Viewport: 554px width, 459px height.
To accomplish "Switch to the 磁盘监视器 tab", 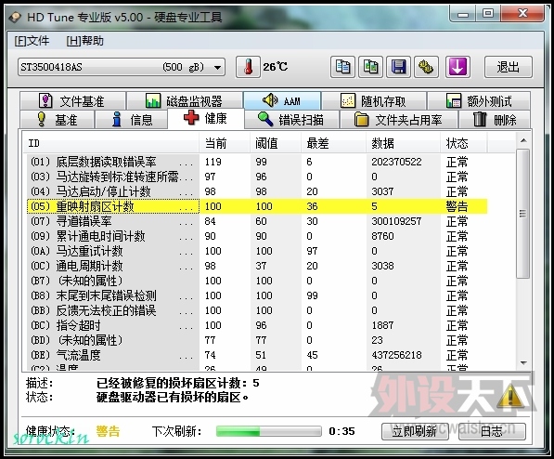I will point(185,101).
